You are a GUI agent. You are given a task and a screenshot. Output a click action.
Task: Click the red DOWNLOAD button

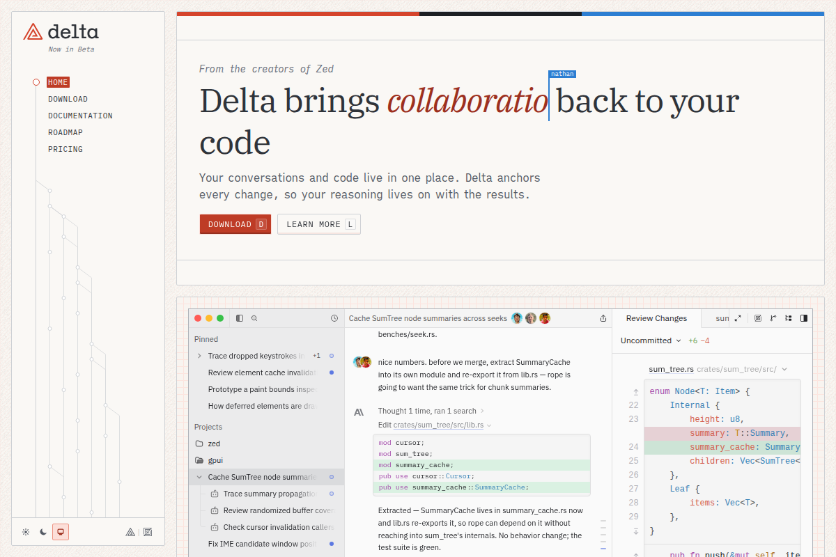[235, 224]
